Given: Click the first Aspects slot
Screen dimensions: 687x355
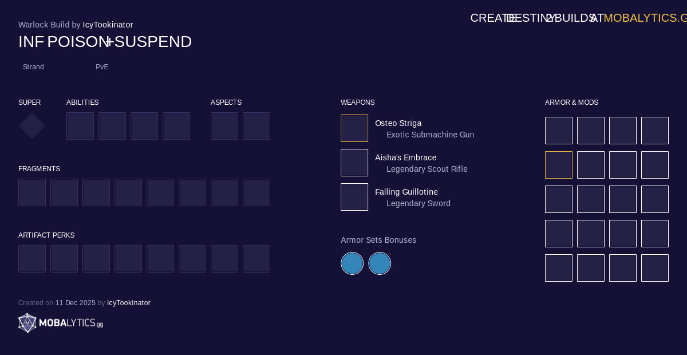Looking at the screenshot, I should (224, 126).
